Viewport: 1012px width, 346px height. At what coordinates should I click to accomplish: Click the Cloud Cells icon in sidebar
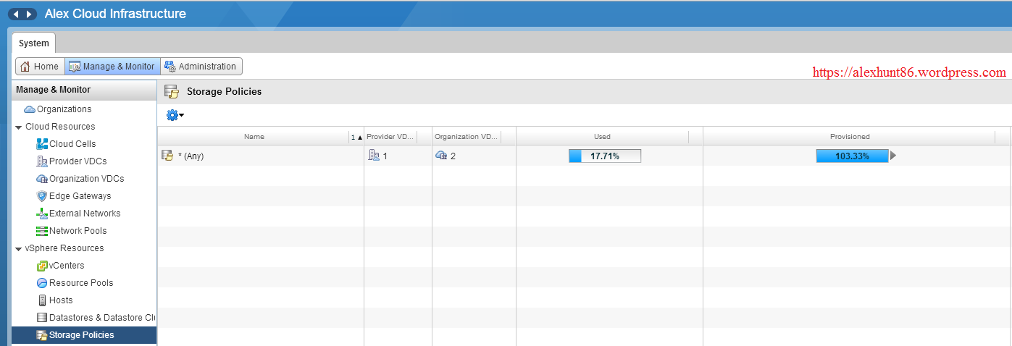[42, 144]
